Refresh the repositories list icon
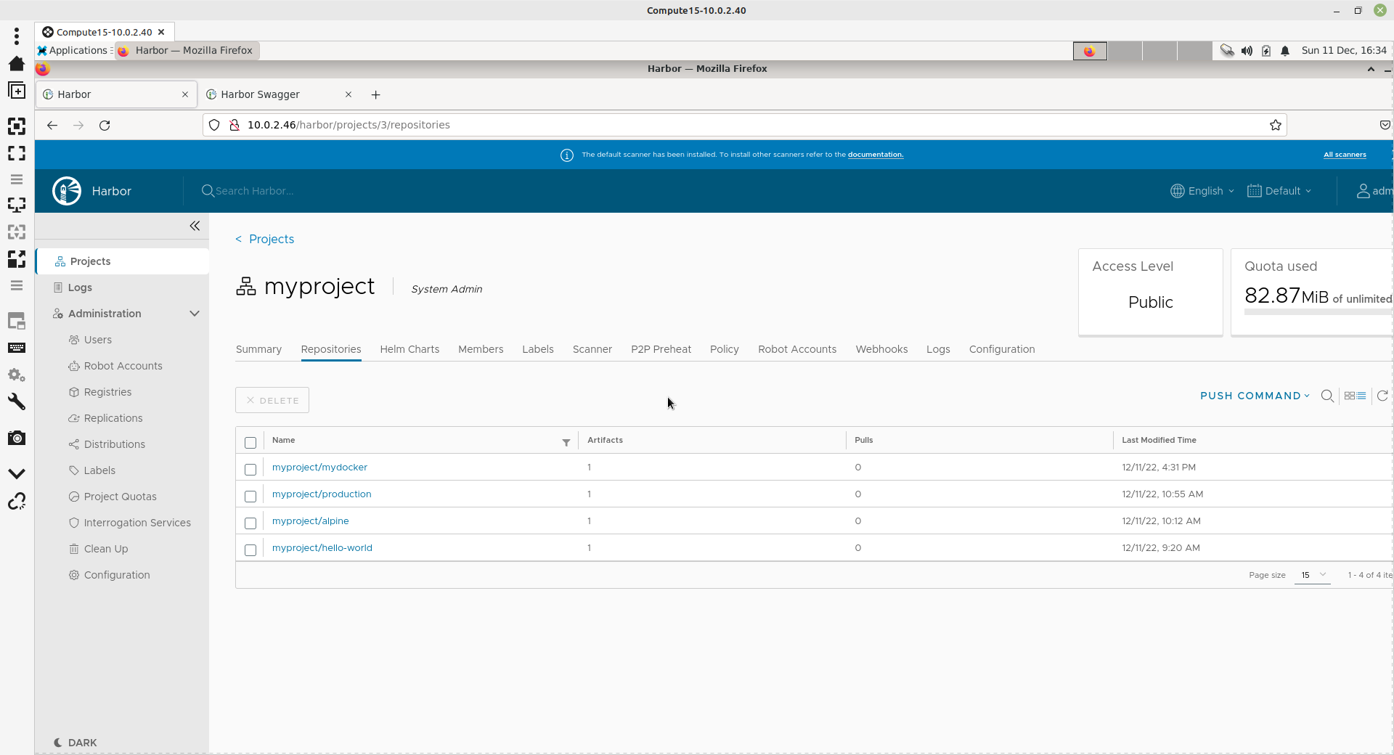Viewport: 1394px width, 755px height. pos(1382,396)
